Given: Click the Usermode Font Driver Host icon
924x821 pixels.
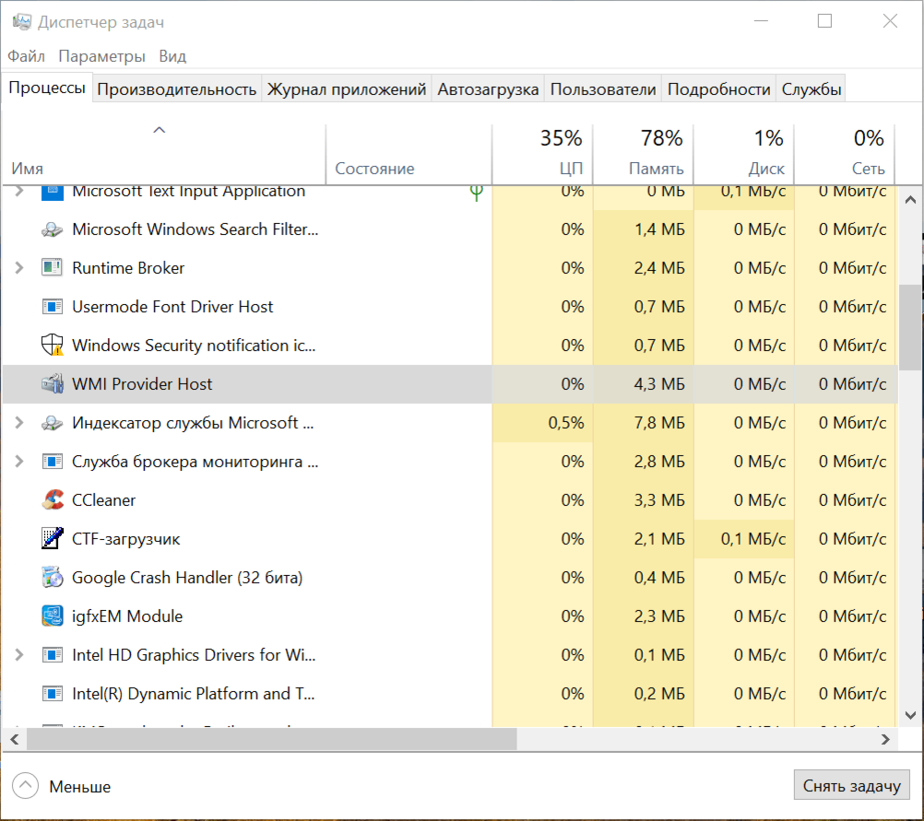Looking at the screenshot, I should [52, 307].
